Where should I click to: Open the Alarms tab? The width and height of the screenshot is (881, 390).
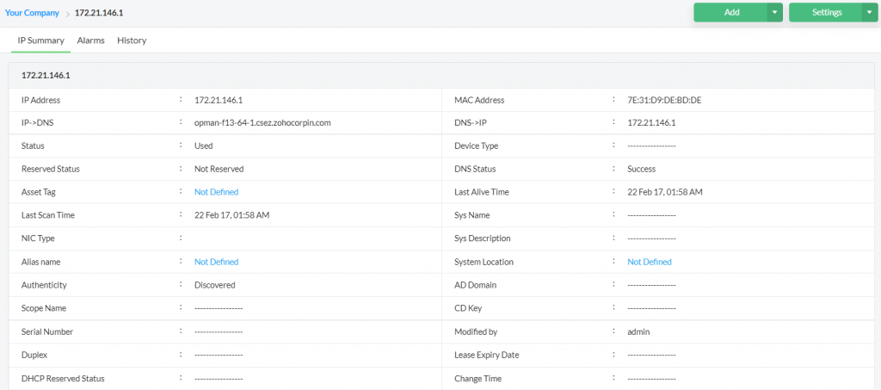(x=90, y=40)
